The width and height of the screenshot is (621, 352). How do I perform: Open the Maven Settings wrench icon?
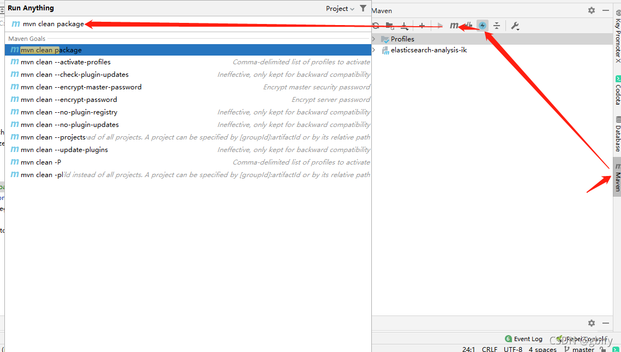point(515,26)
